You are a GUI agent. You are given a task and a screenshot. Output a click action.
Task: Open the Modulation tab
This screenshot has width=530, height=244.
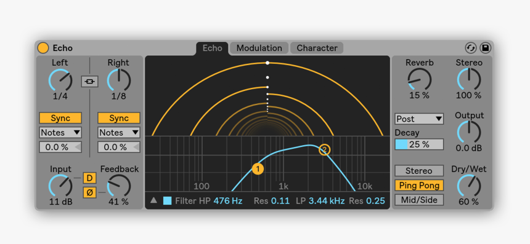point(259,48)
